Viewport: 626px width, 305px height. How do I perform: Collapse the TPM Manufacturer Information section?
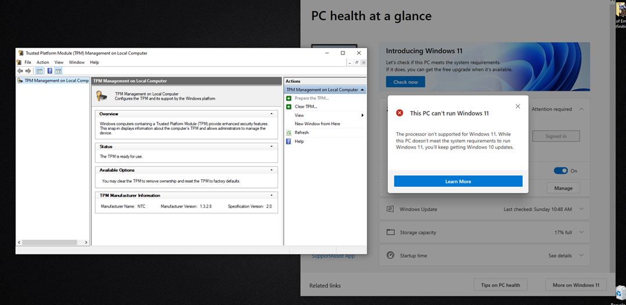tap(272, 195)
